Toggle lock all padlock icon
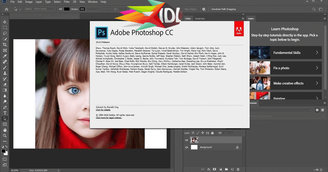The width and height of the screenshot is (328, 172). pyautogui.click(x=212, y=133)
